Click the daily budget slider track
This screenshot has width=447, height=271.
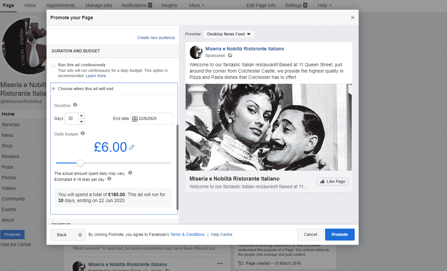coord(114,163)
